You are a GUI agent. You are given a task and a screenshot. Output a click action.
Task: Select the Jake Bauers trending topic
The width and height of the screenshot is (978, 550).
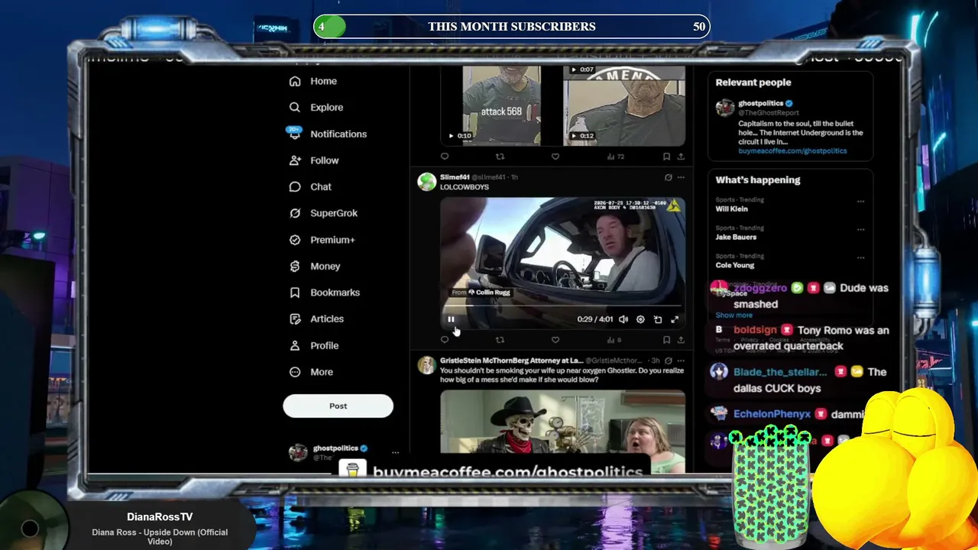click(736, 237)
